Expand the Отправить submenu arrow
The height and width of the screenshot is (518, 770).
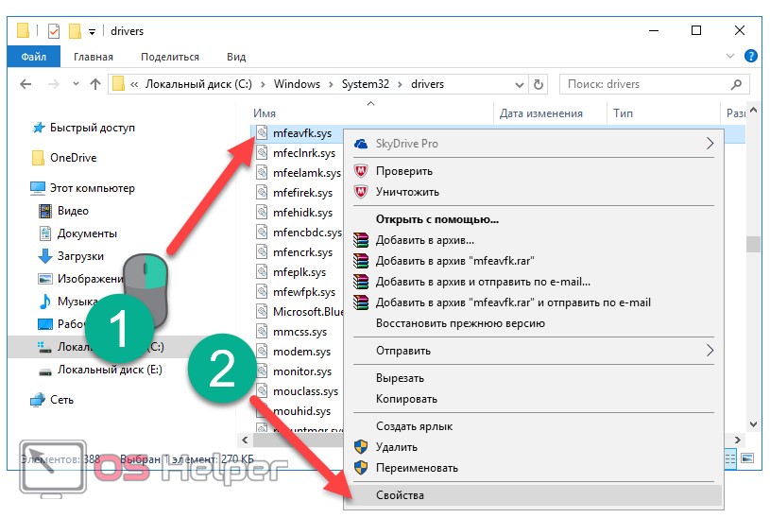(710, 351)
